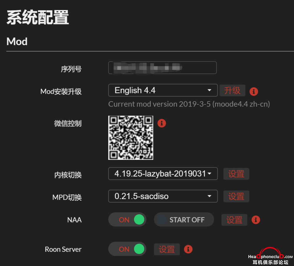Image resolution: width=294 pixels, height=266 pixels.
Task: Toggle the NAA ON switch
Action: pos(127,219)
